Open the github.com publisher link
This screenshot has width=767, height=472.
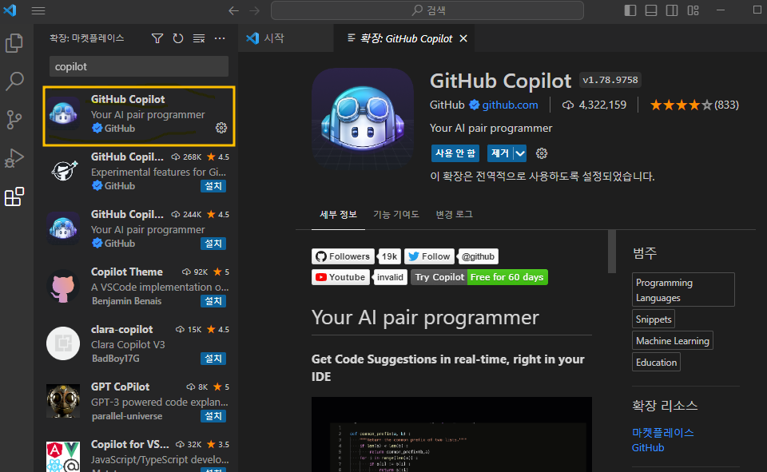coord(510,105)
